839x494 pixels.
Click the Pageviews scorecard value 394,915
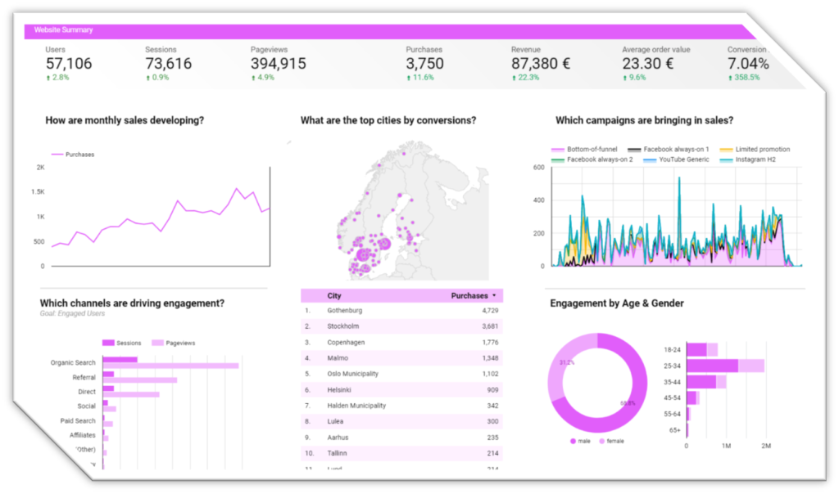(279, 64)
